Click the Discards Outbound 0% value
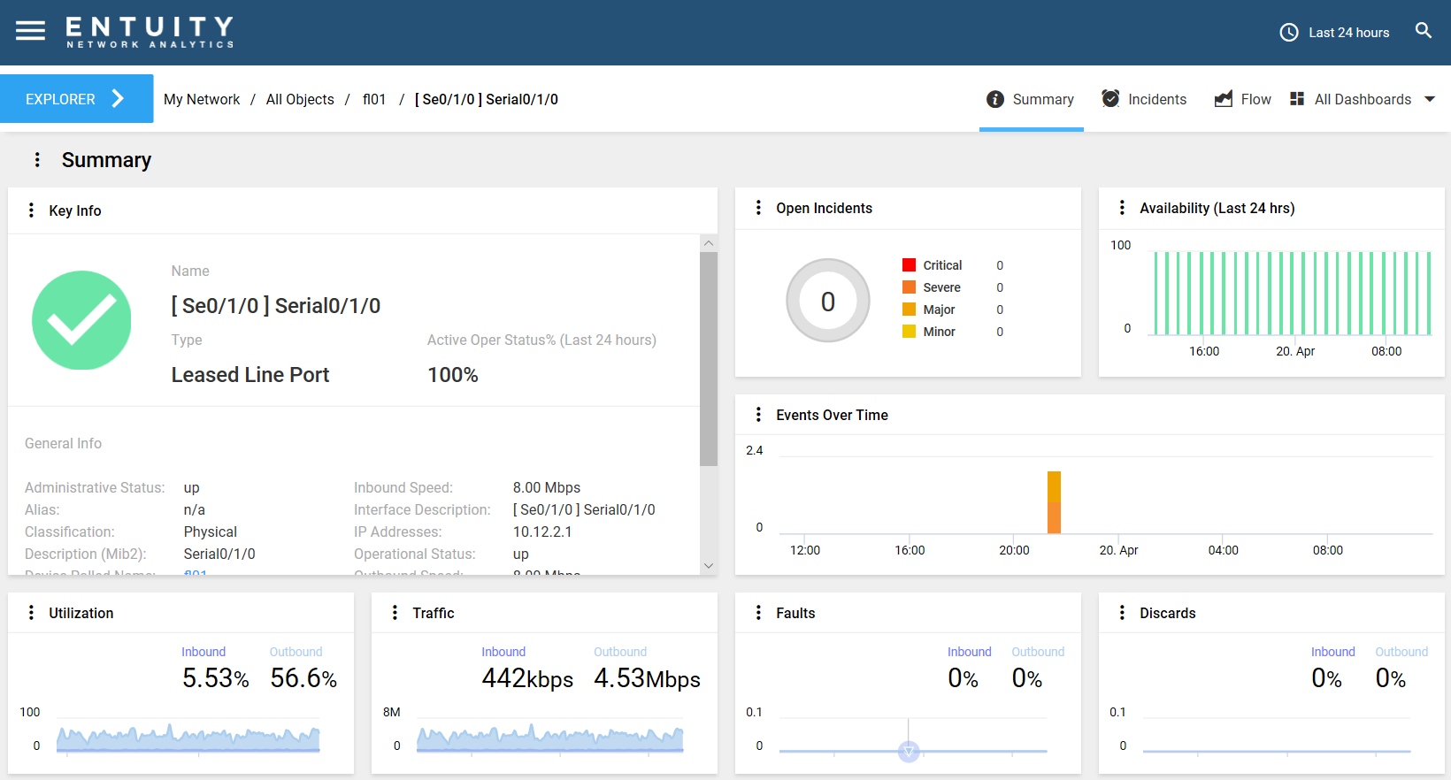This screenshot has width=1451, height=780. pos(1390,678)
